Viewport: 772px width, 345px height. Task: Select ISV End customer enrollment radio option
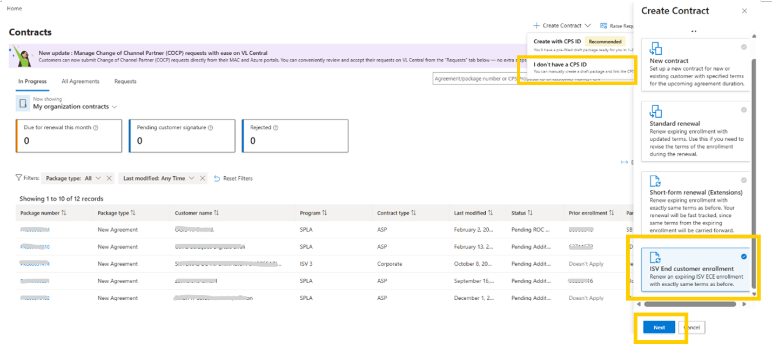click(x=744, y=257)
